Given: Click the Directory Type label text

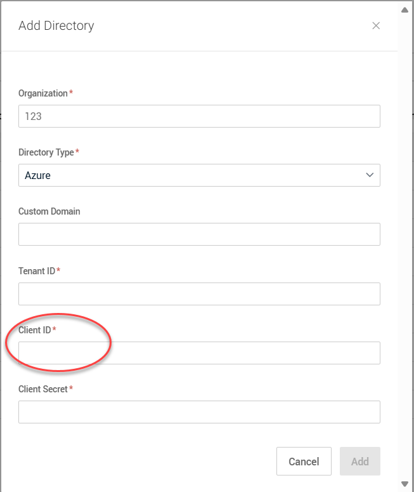Looking at the screenshot, I should tap(46, 152).
